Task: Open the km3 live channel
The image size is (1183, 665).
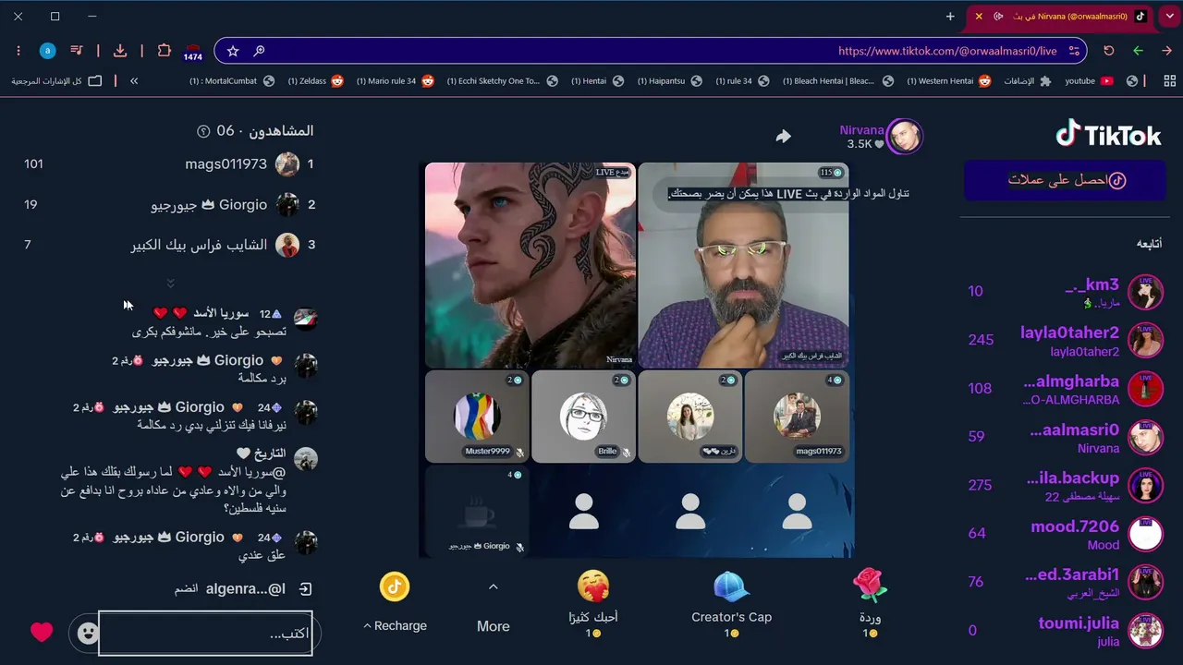Action: (1064, 292)
